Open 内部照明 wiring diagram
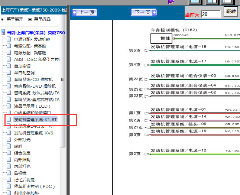 pos(22,160)
